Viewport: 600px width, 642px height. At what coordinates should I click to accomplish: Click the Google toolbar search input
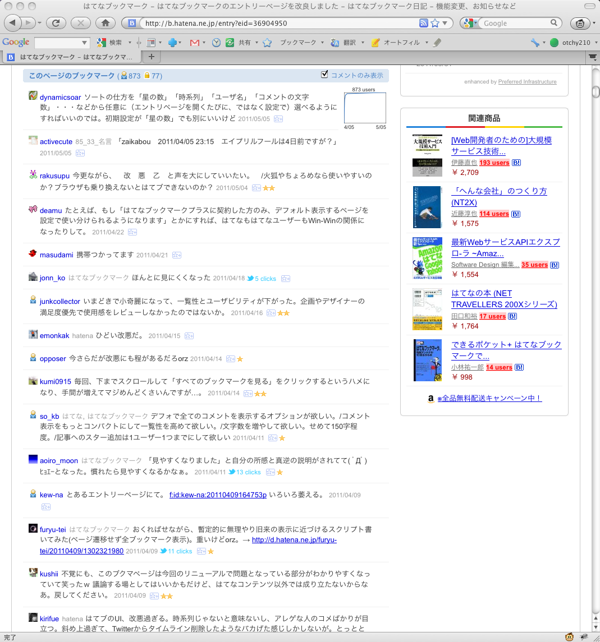click(x=57, y=43)
